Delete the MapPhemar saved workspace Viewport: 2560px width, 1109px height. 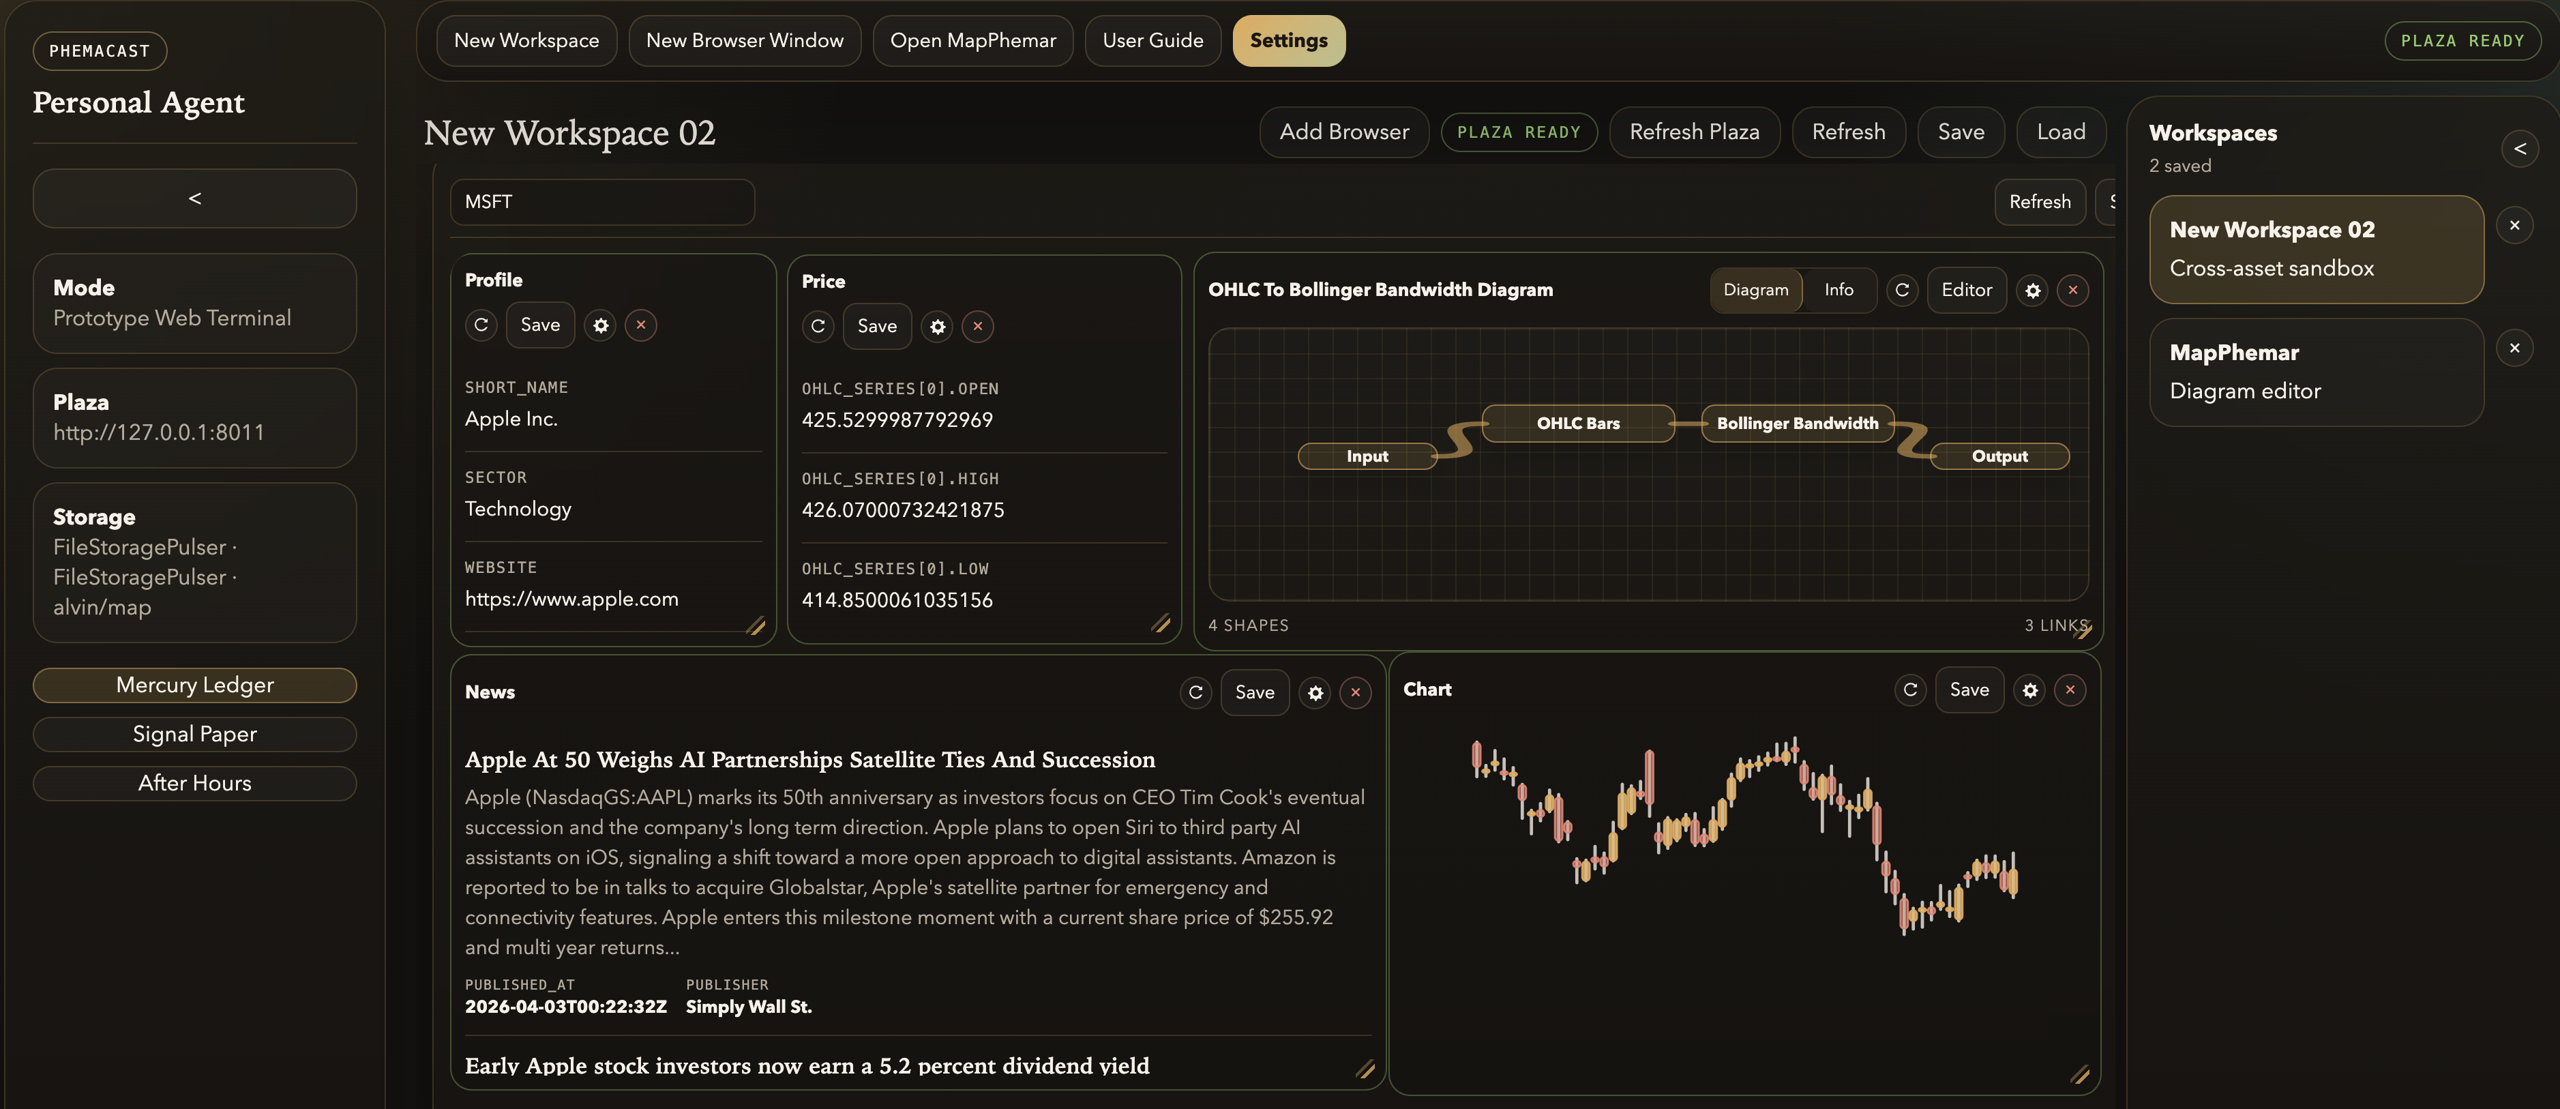tap(2514, 348)
